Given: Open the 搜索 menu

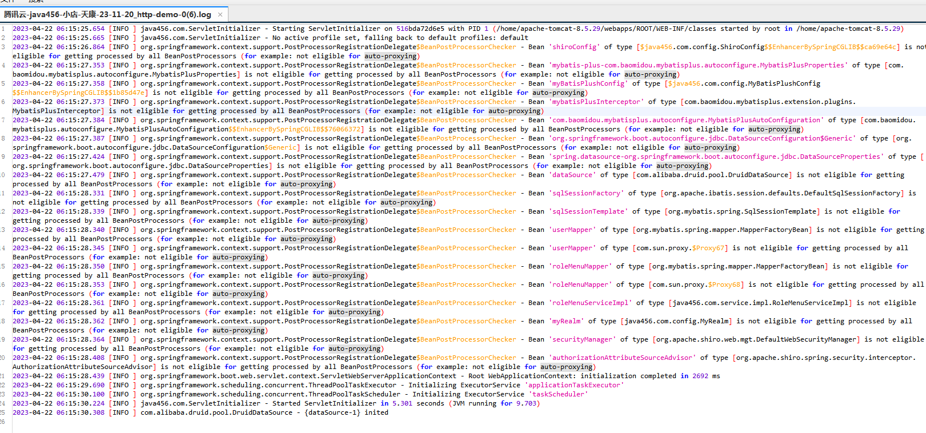Looking at the screenshot, I should [35, 1].
